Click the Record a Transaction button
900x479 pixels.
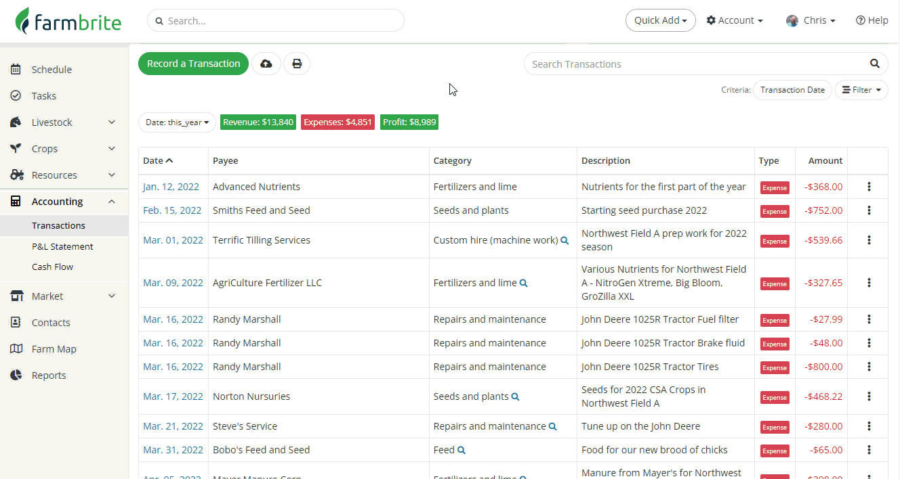(x=193, y=64)
